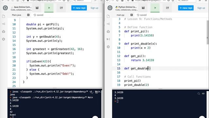209x118 pixels.
Task: Search the Python console with the magnifier icon
Action: (199, 93)
